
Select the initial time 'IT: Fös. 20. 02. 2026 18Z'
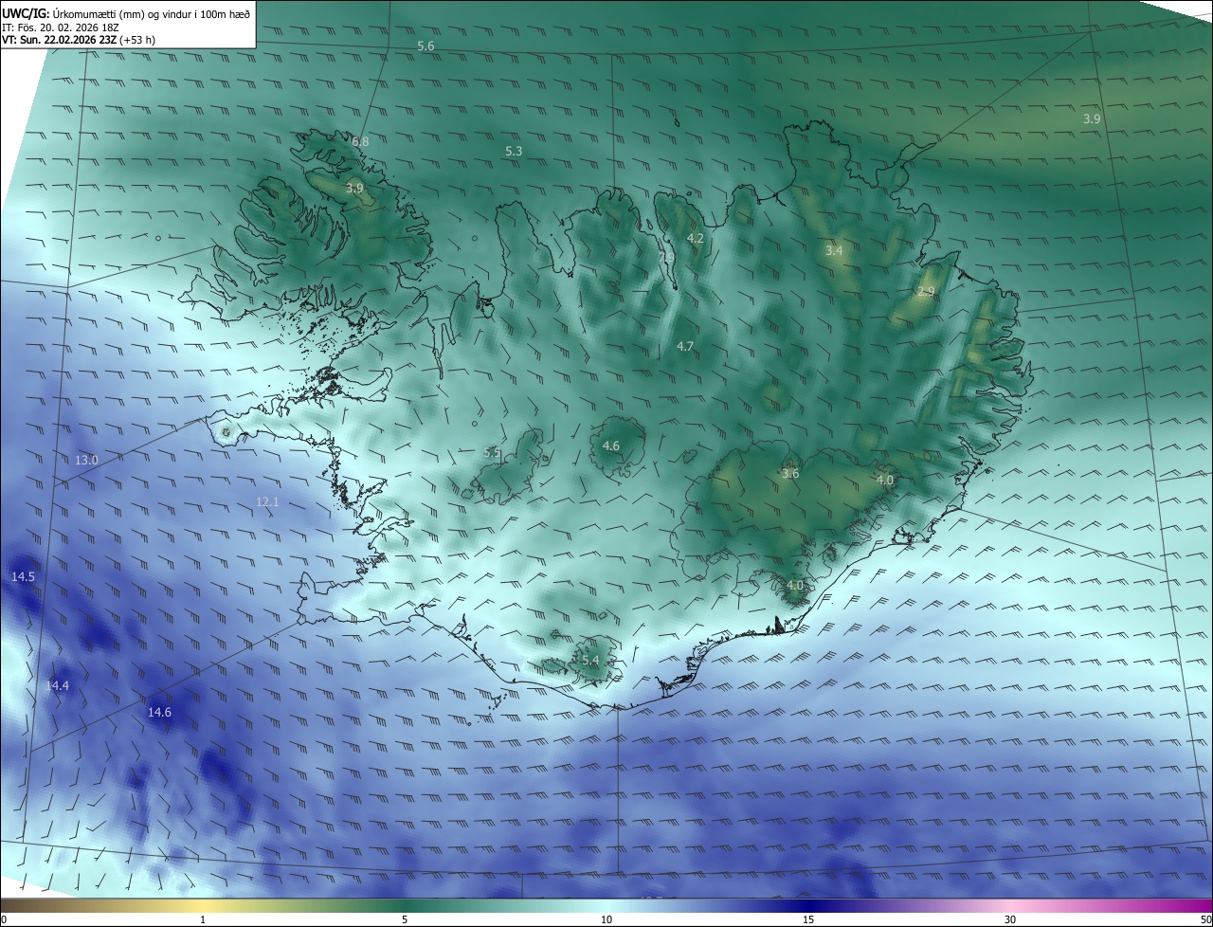coord(61,27)
